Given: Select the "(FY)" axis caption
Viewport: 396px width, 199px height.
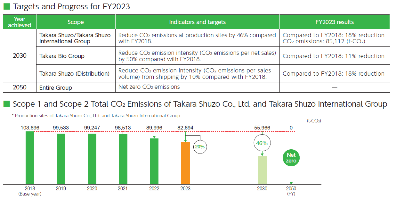Looking at the screenshot, I should pyautogui.click(x=291, y=194).
